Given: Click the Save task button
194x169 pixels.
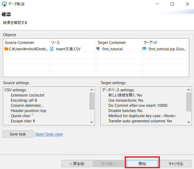Looking at the screenshot, I should [x=18, y=134].
